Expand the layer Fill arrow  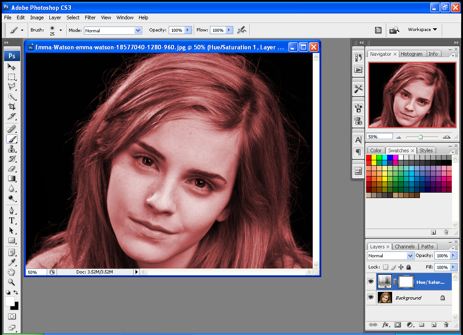tap(453, 267)
